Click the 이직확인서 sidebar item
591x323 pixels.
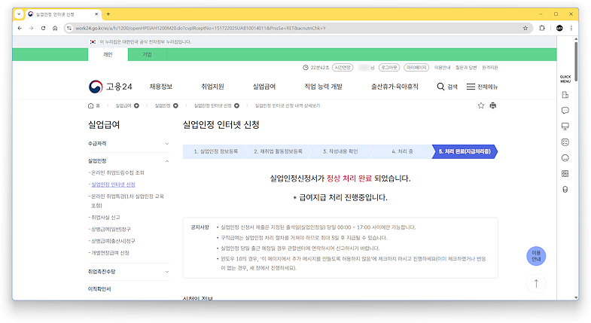pos(99,289)
